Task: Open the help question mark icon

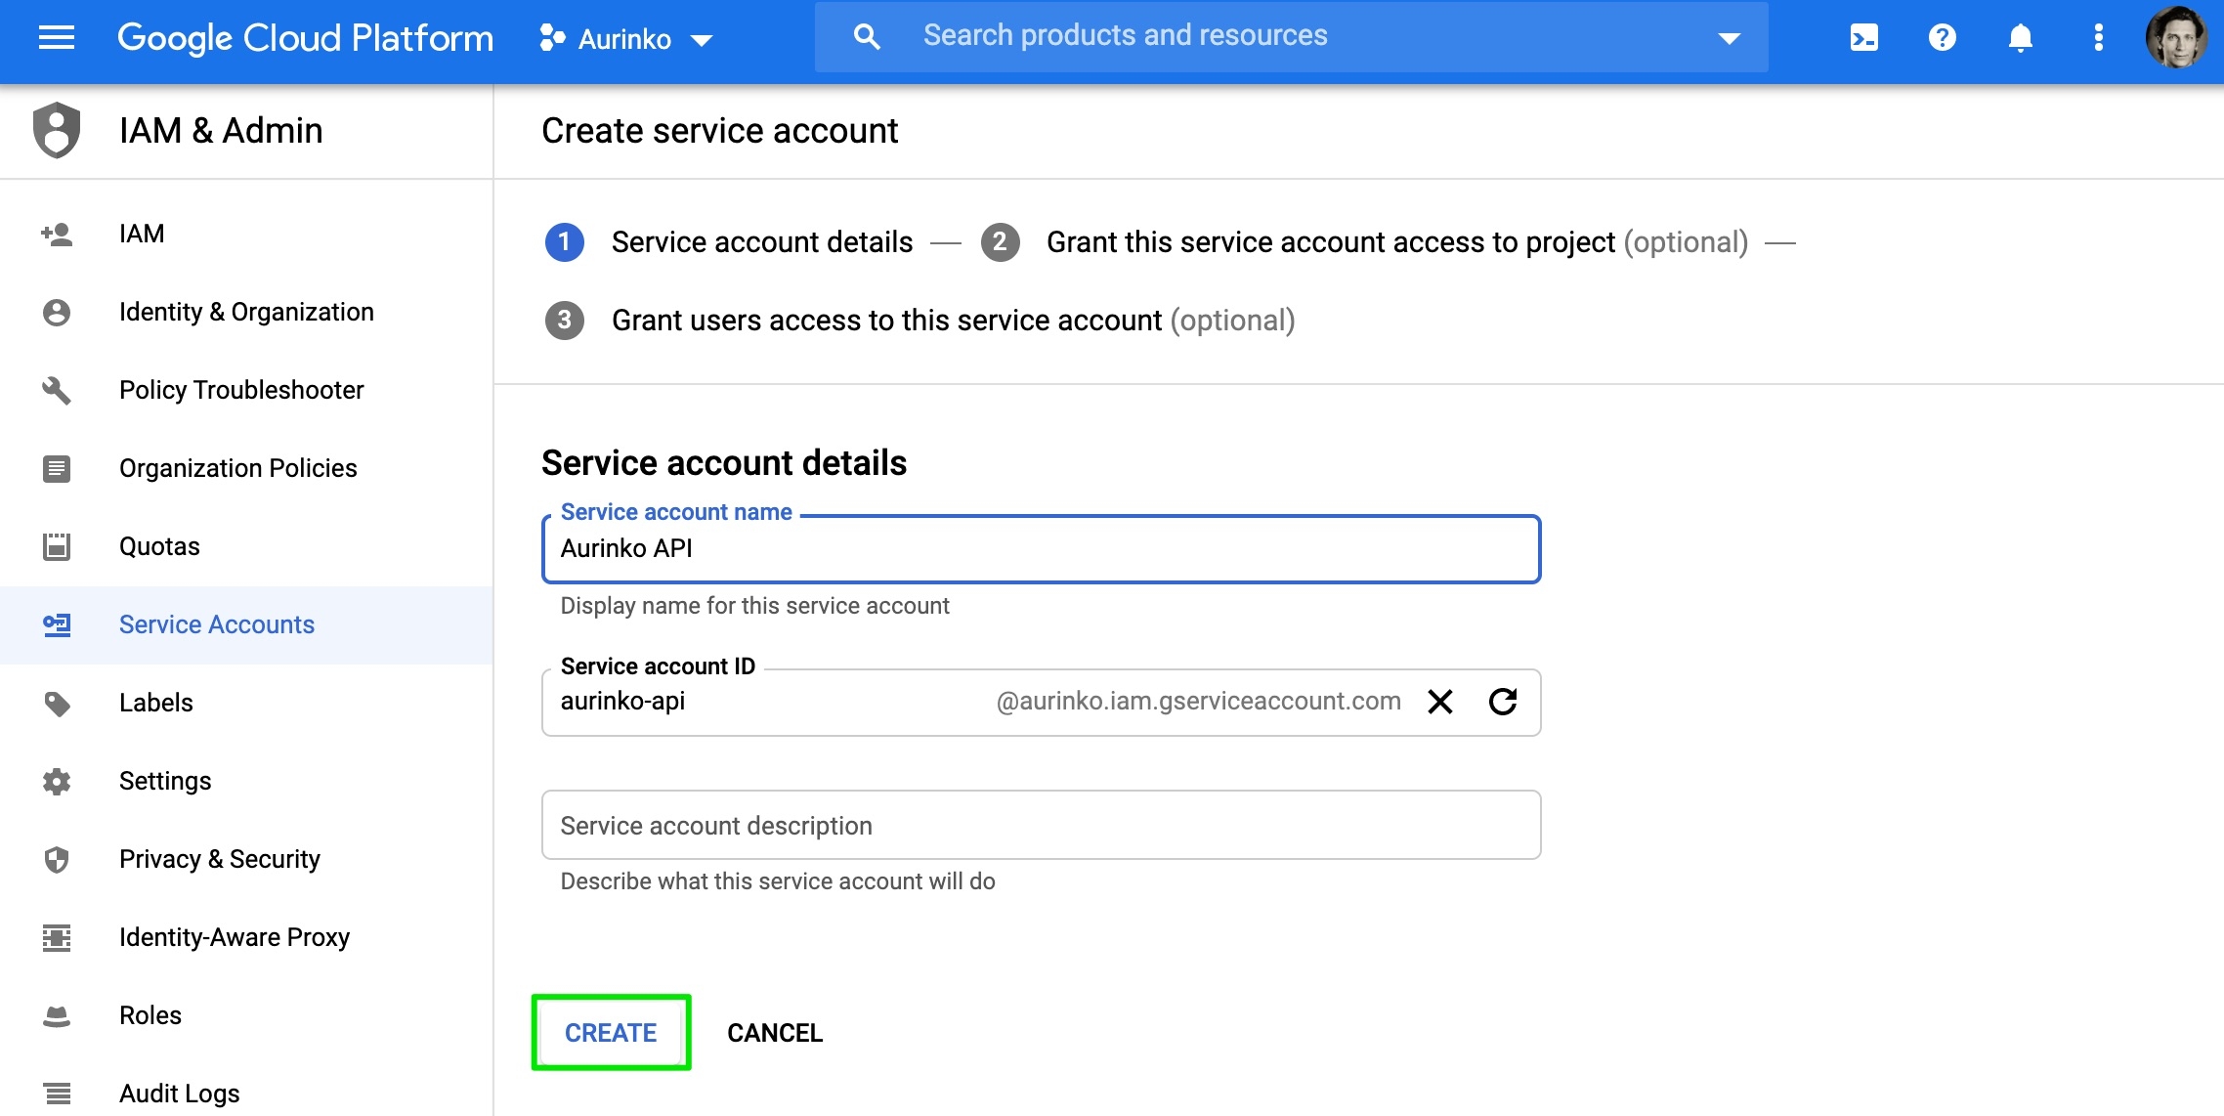Action: click(x=1942, y=38)
